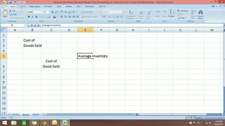Viewport: 225px width, 126px height.
Task: Open the Font dialog launcher
Action: click(x=57, y=21)
